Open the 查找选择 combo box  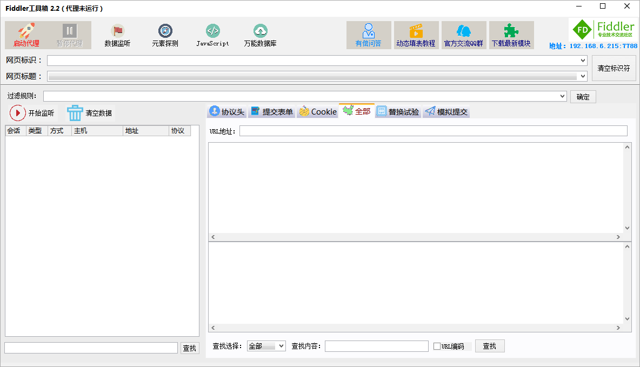pyautogui.click(x=266, y=346)
